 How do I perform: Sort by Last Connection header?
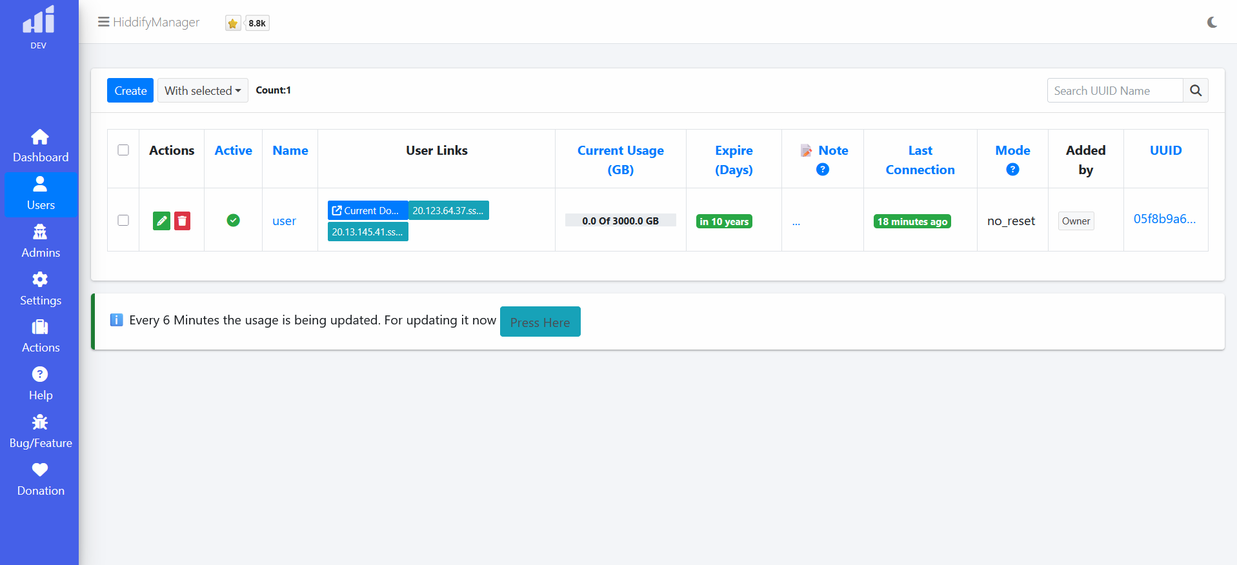click(x=920, y=160)
